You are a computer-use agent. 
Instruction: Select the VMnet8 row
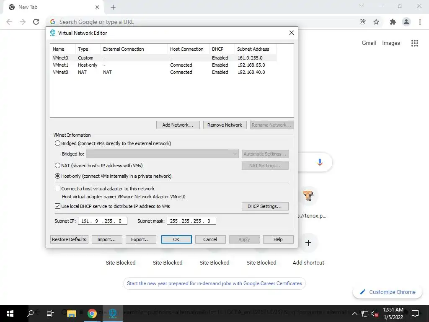pos(164,72)
